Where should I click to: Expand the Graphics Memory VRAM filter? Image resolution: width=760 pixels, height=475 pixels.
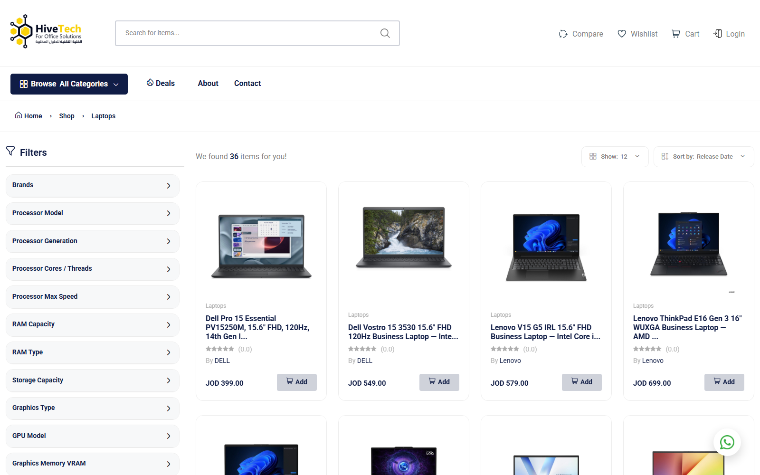[93, 464]
